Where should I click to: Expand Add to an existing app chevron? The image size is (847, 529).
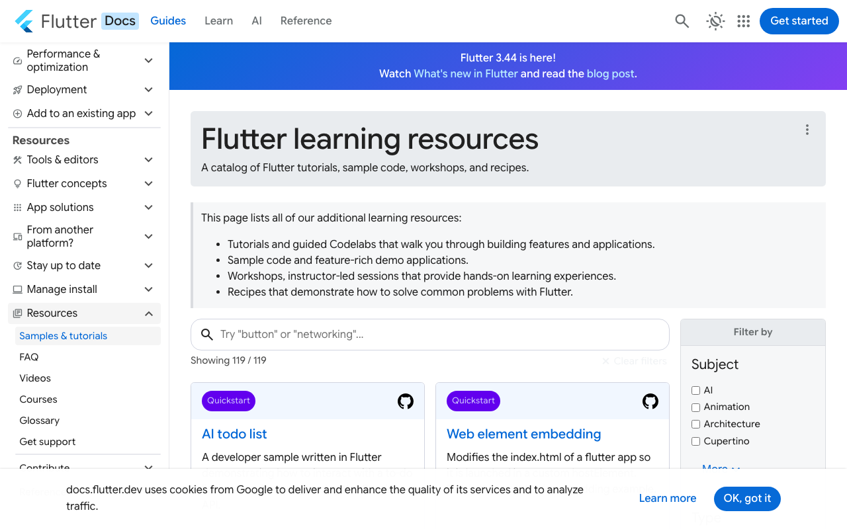149,114
